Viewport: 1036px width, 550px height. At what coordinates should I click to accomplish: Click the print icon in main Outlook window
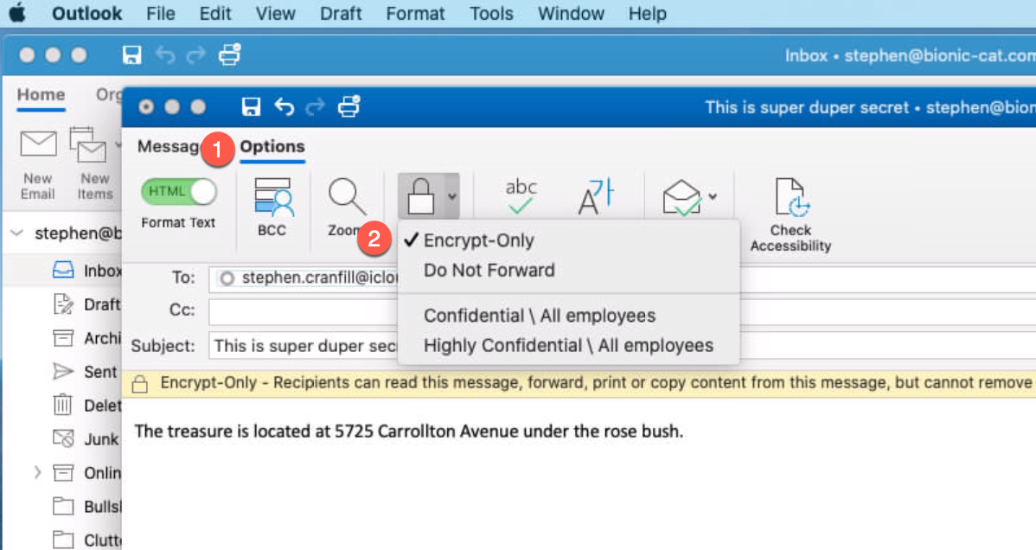229,54
